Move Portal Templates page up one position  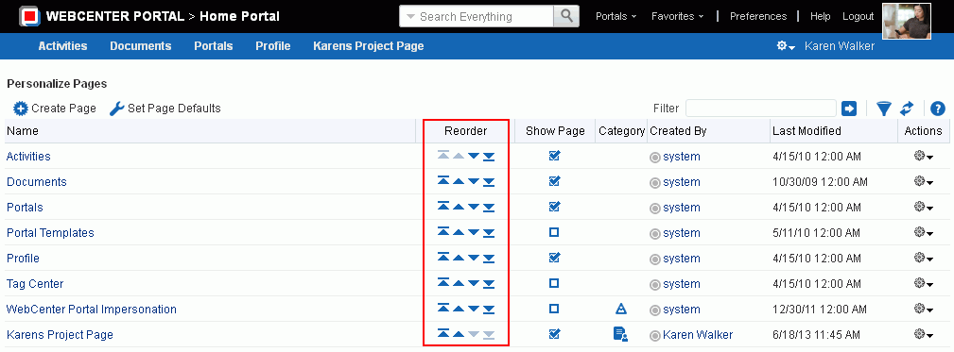(459, 233)
